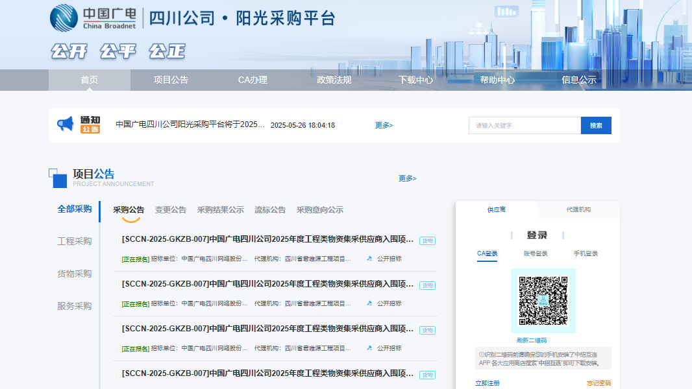This screenshot has width=692, height=389.
Task: Click 更多> next to the notice date
Action: pos(384,125)
